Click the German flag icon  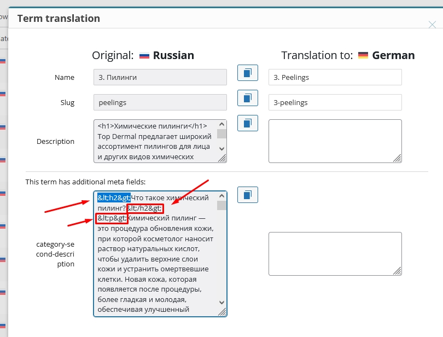point(363,55)
